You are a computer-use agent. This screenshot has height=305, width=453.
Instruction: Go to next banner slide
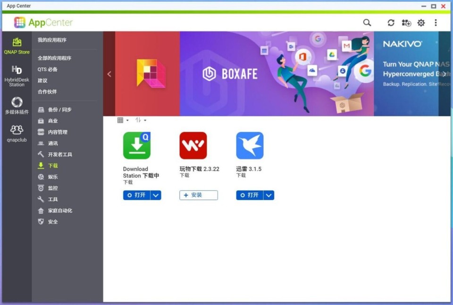(445, 74)
